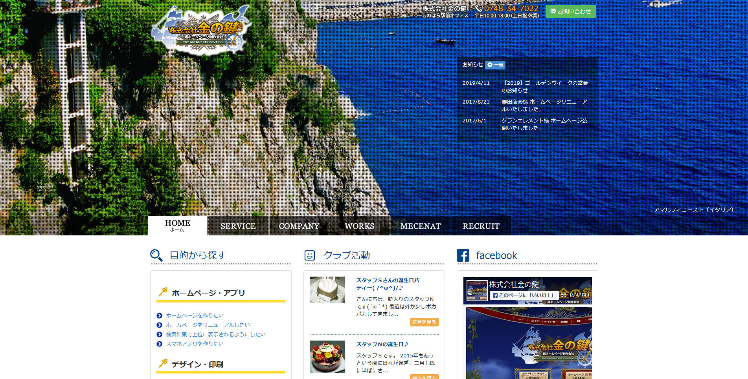
Task: Select the HOME navigation tab
Action: [x=178, y=226]
